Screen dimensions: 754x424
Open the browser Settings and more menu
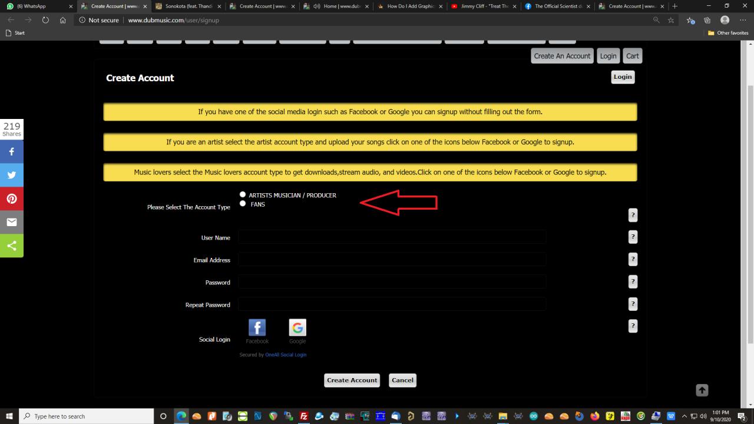tap(742, 20)
